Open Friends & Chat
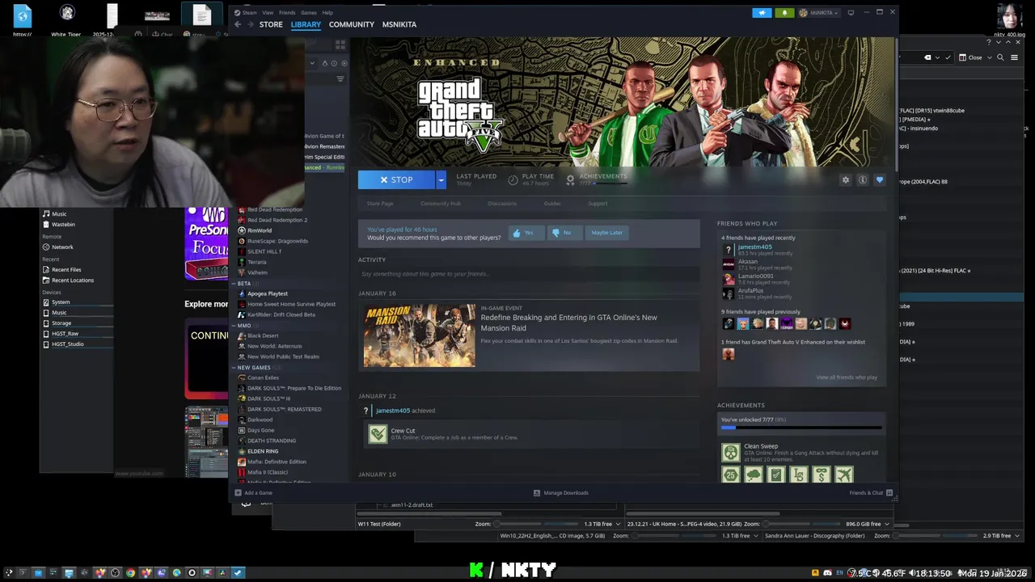Image resolution: width=1035 pixels, height=582 pixels. 871,493
